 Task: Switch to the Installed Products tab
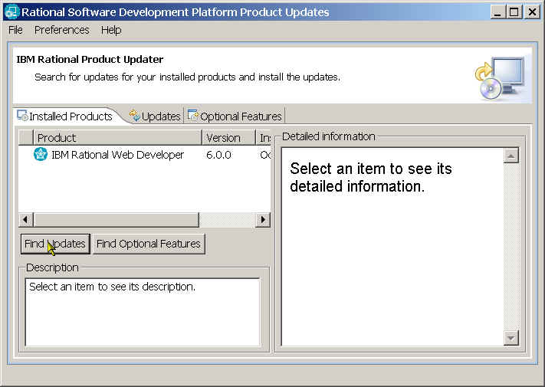65,116
